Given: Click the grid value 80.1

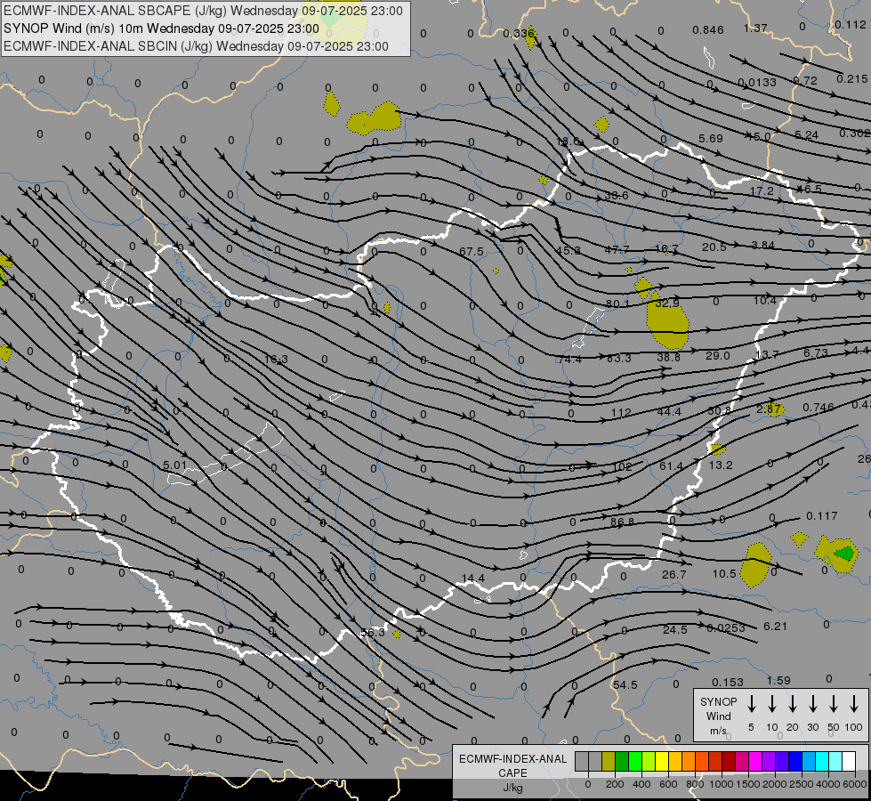Looking at the screenshot, I should click(617, 303).
